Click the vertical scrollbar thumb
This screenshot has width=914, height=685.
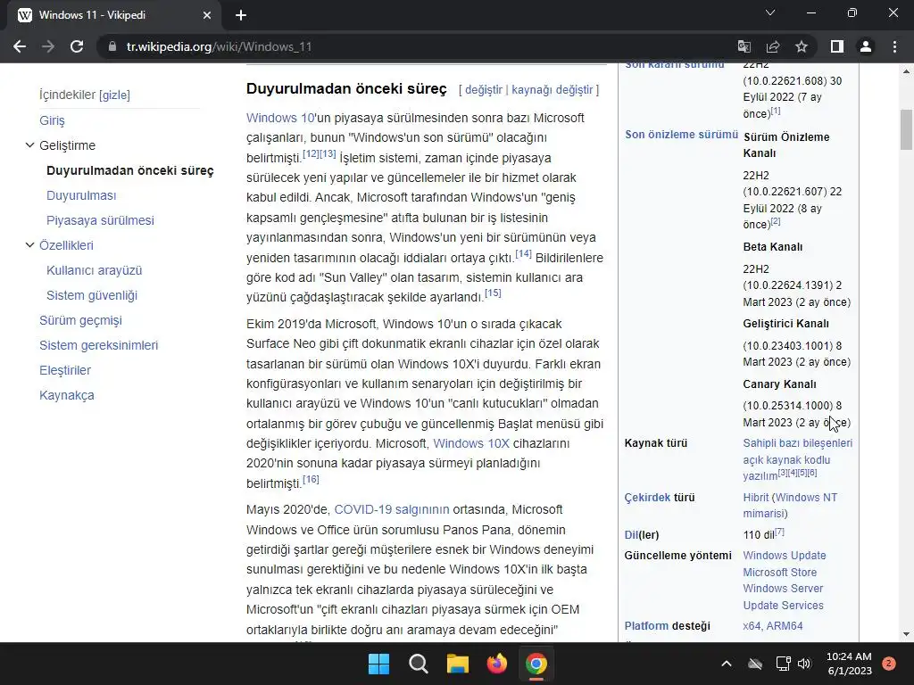(906, 129)
